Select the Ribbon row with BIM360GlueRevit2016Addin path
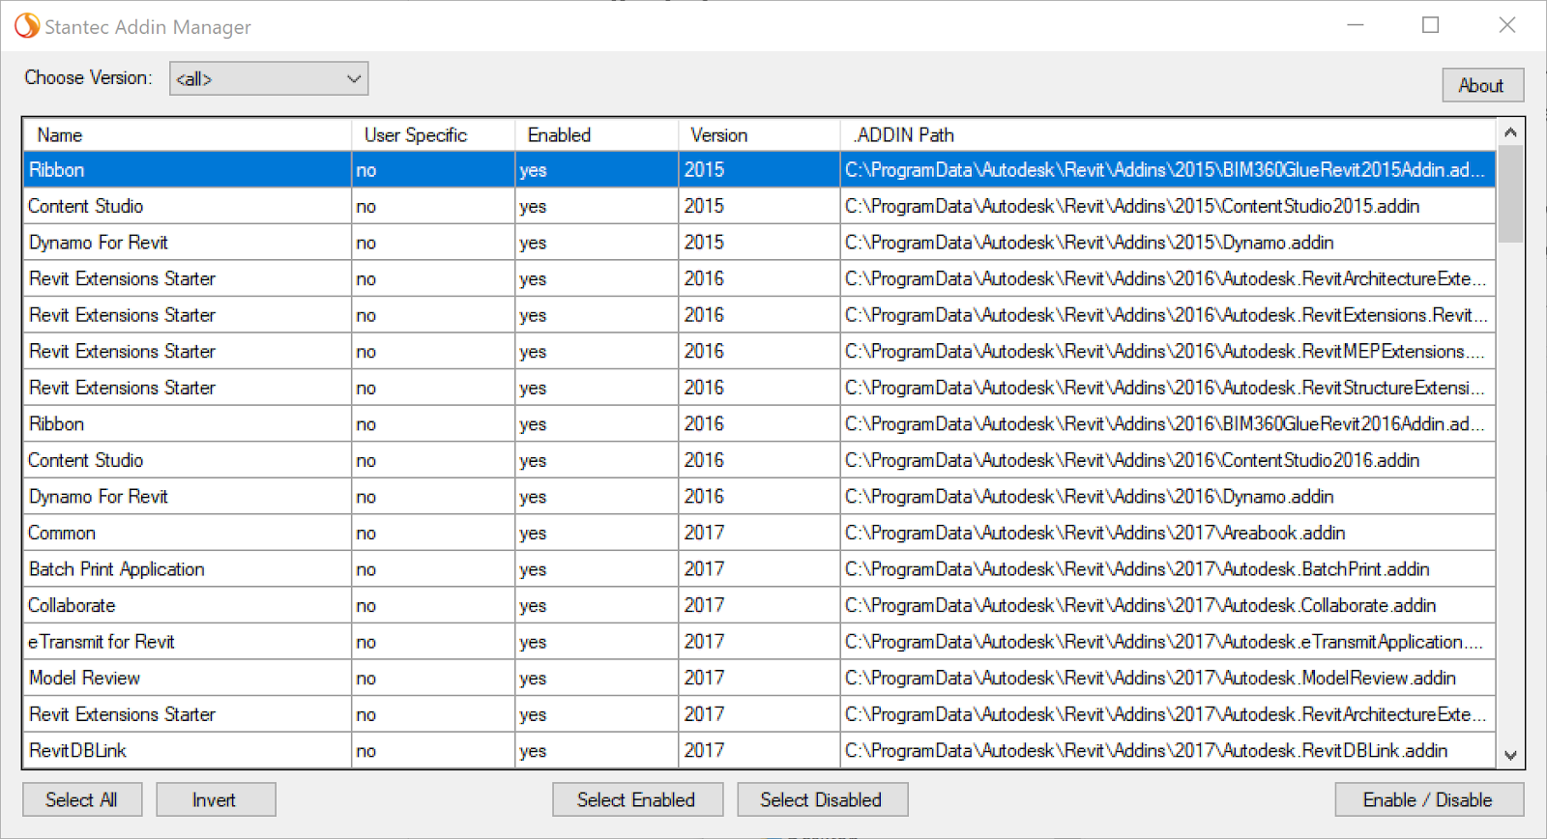Screen dimensions: 1547x839 tap(759, 423)
